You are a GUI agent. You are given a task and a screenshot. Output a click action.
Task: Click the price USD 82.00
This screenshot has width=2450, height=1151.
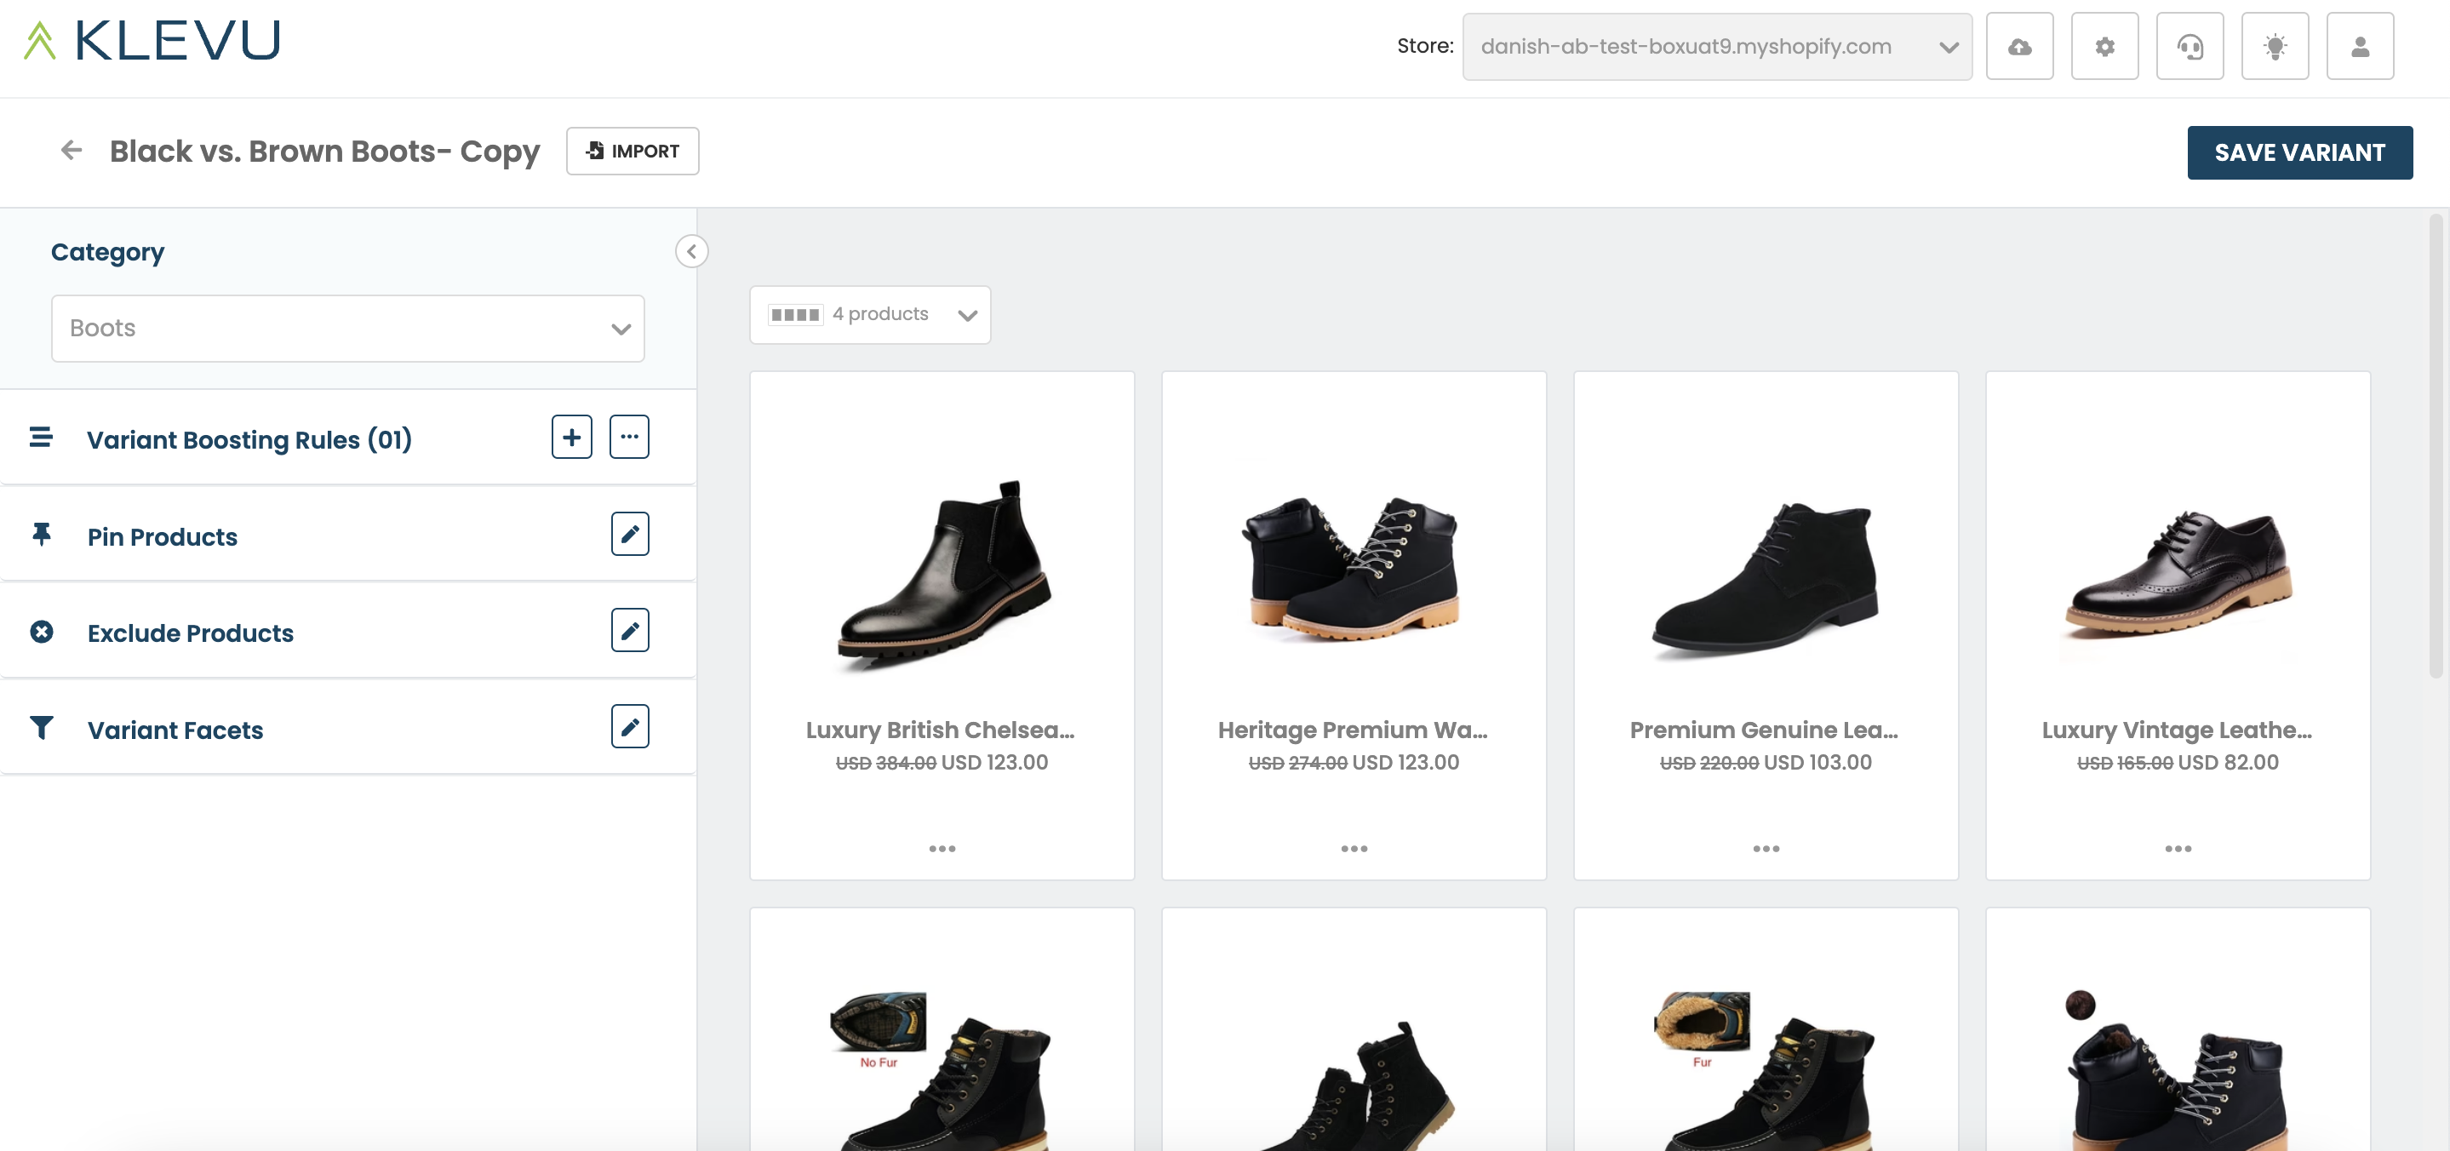pyautogui.click(x=2229, y=762)
